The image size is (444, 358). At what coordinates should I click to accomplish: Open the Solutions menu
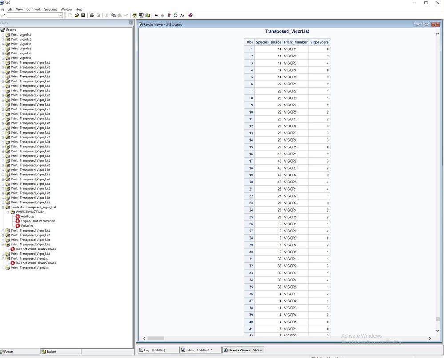51,9
